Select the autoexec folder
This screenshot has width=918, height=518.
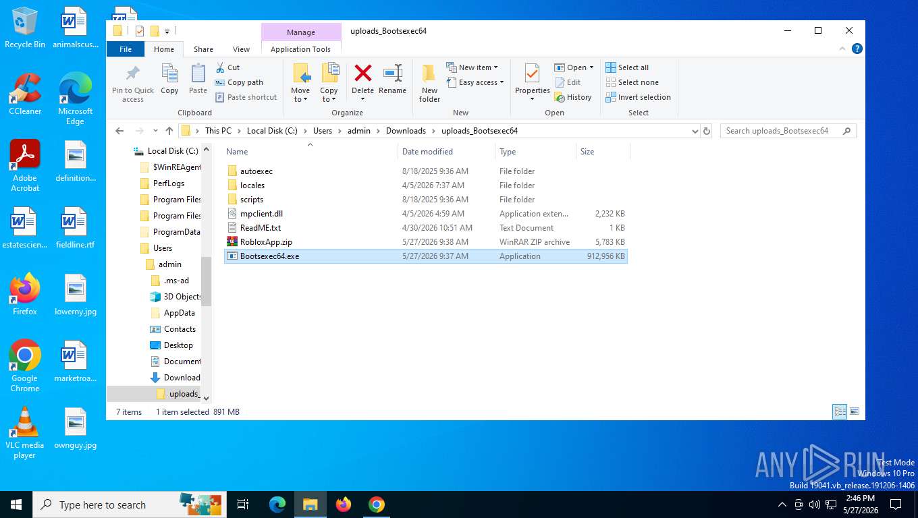click(x=425, y=171)
